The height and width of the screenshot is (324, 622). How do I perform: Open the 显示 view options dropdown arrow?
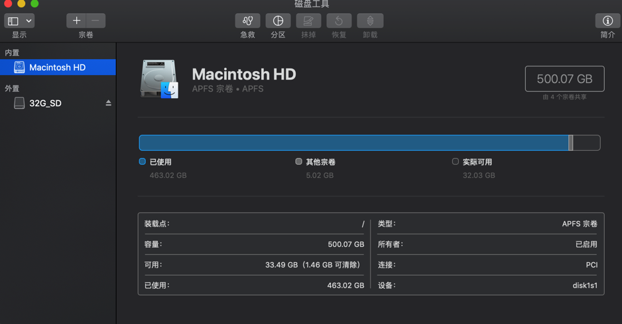pyautogui.click(x=29, y=21)
